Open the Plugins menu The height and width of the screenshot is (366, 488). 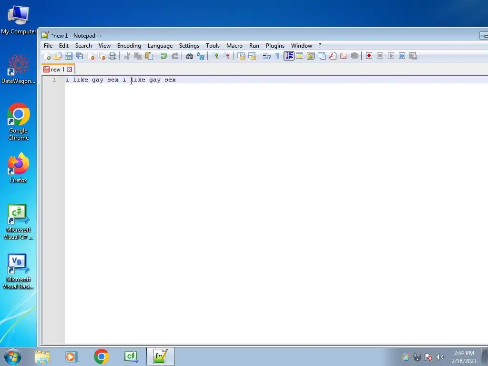pos(275,46)
